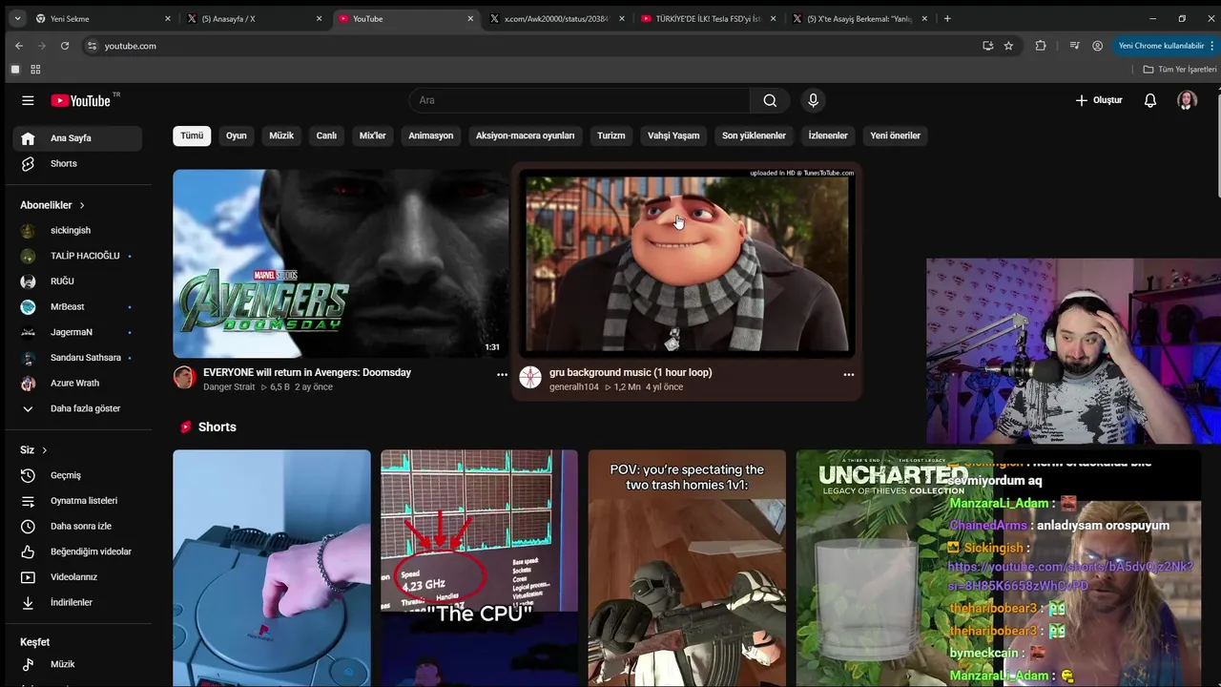This screenshot has height=687, width=1221.
Task: Select the Müzik filter chip
Action: click(281, 135)
